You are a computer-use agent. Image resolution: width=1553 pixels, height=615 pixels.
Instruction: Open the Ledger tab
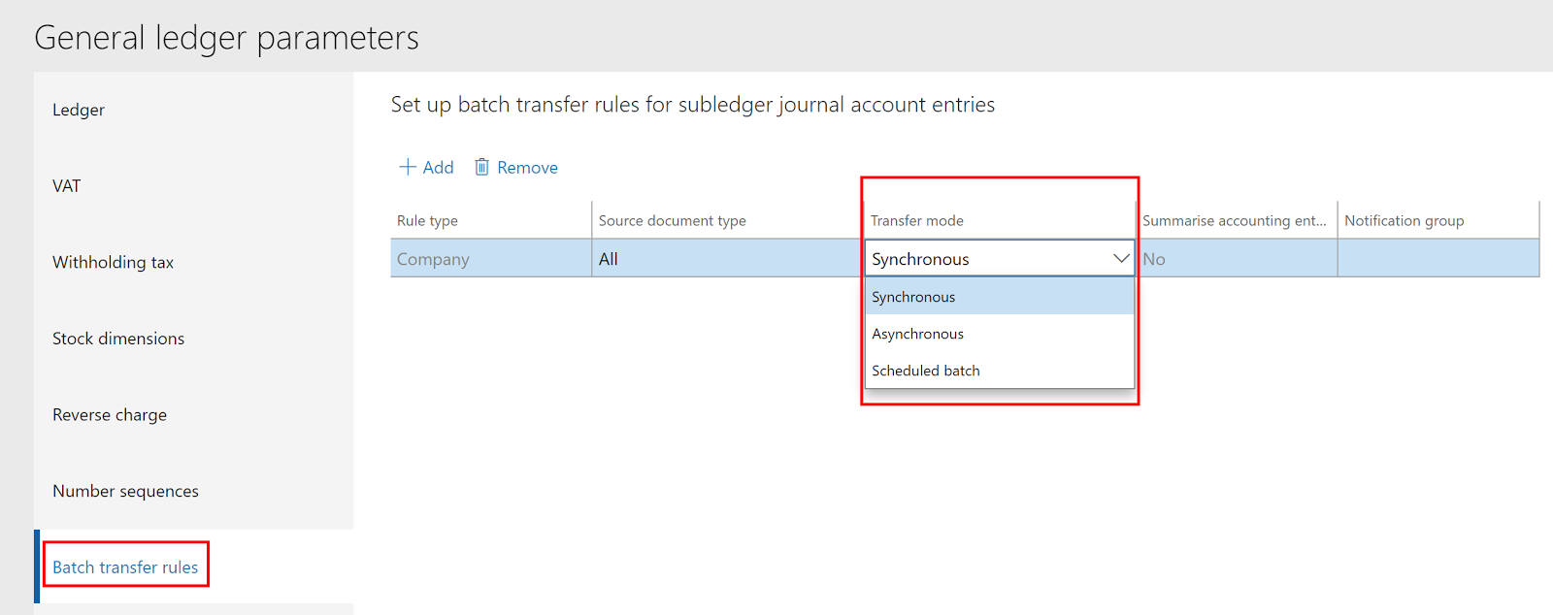click(79, 110)
